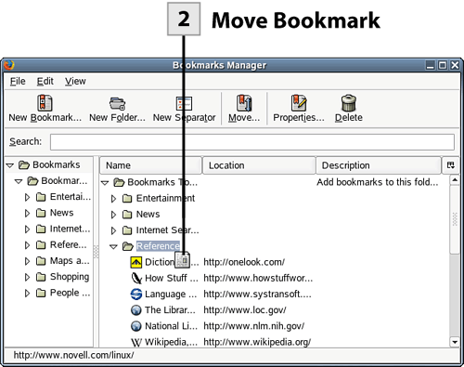This screenshot has height=367, width=464.
Task: Open the column picker icon beside Description
Action: click(451, 165)
